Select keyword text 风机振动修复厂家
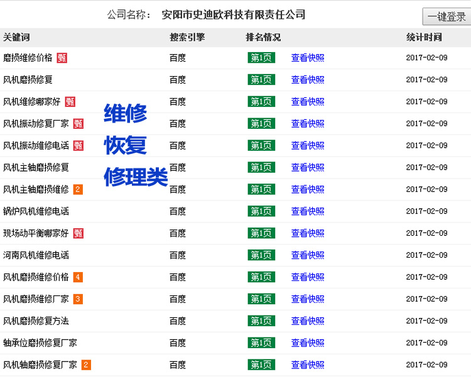The image size is (471, 379). [x=36, y=124]
